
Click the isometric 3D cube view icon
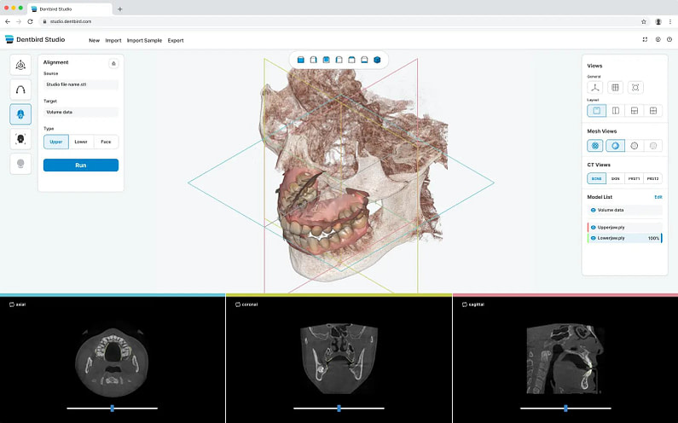377,60
